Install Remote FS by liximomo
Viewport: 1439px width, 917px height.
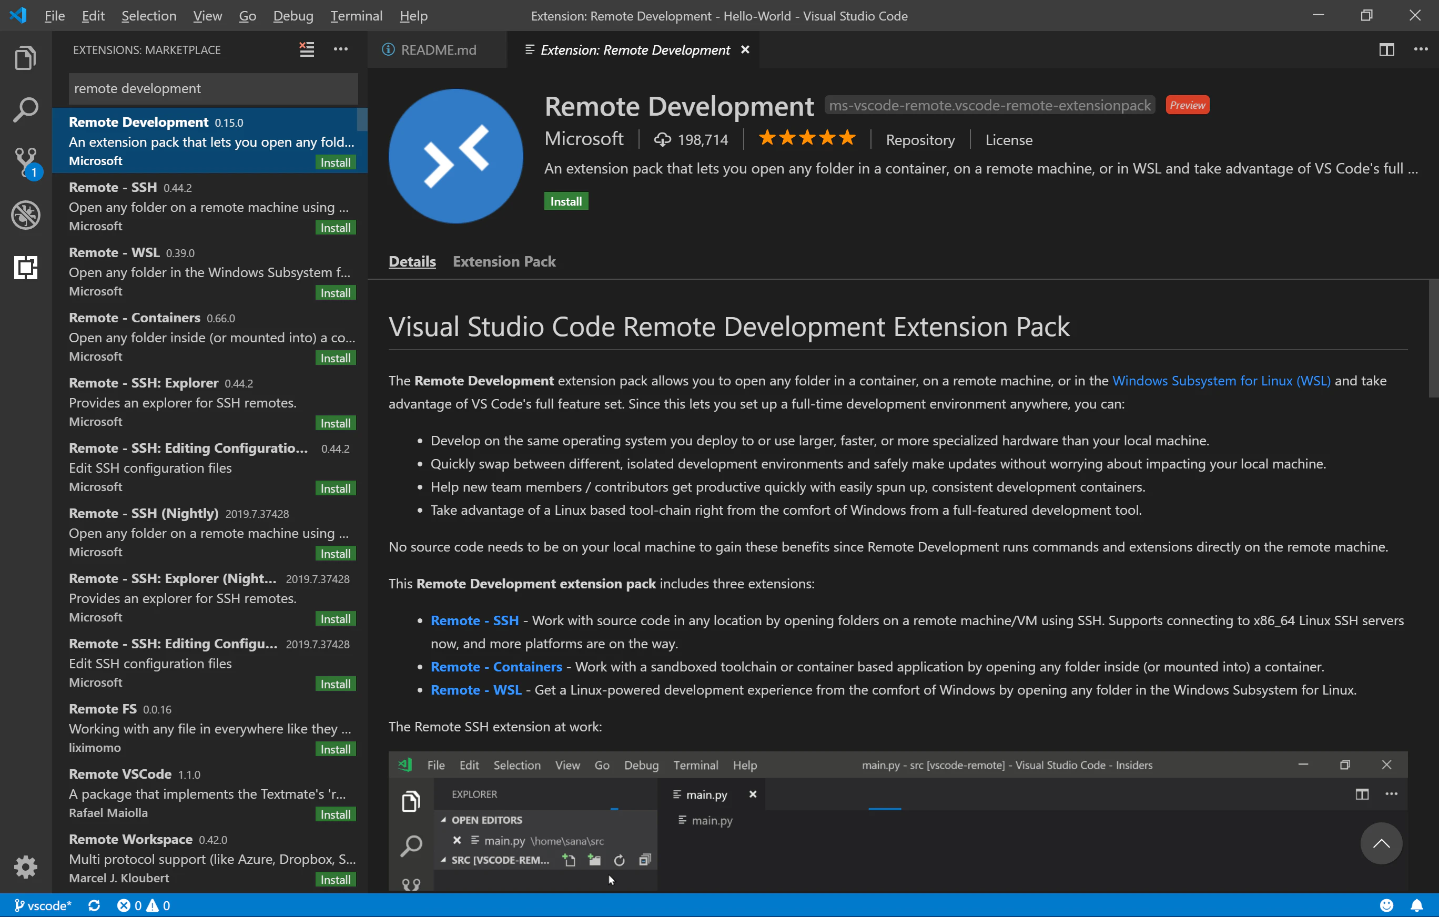click(x=335, y=749)
